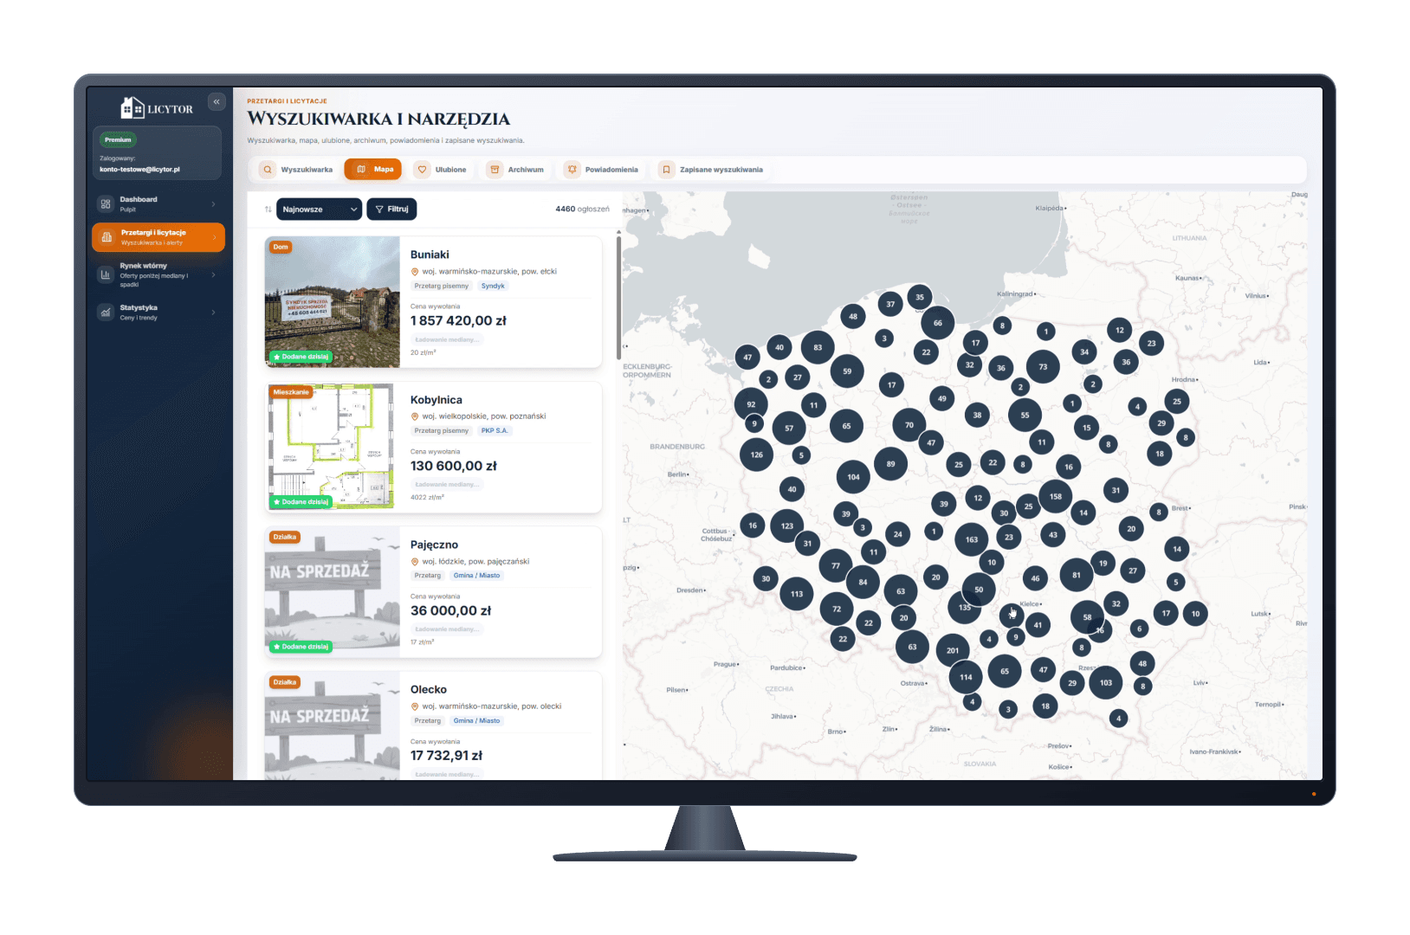The height and width of the screenshot is (935, 1410).
Task: Click the Statystyka trend chart icon
Action: (106, 313)
